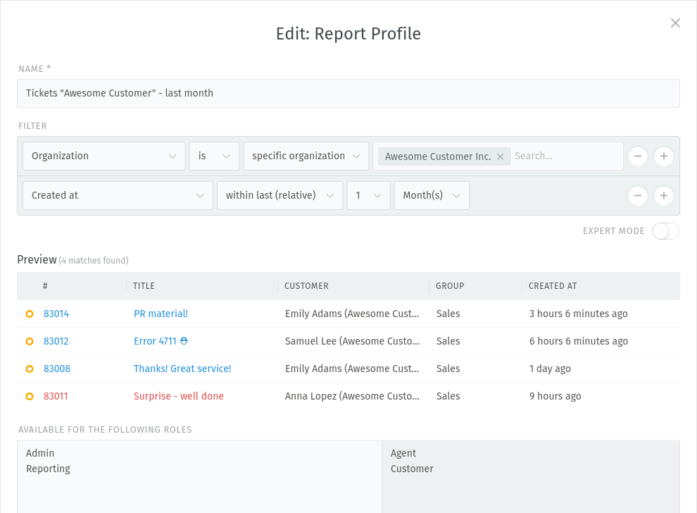This screenshot has height=513, width=697.
Task: Click open-state circle icon of ticket 83008
Action: [x=30, y=369]
